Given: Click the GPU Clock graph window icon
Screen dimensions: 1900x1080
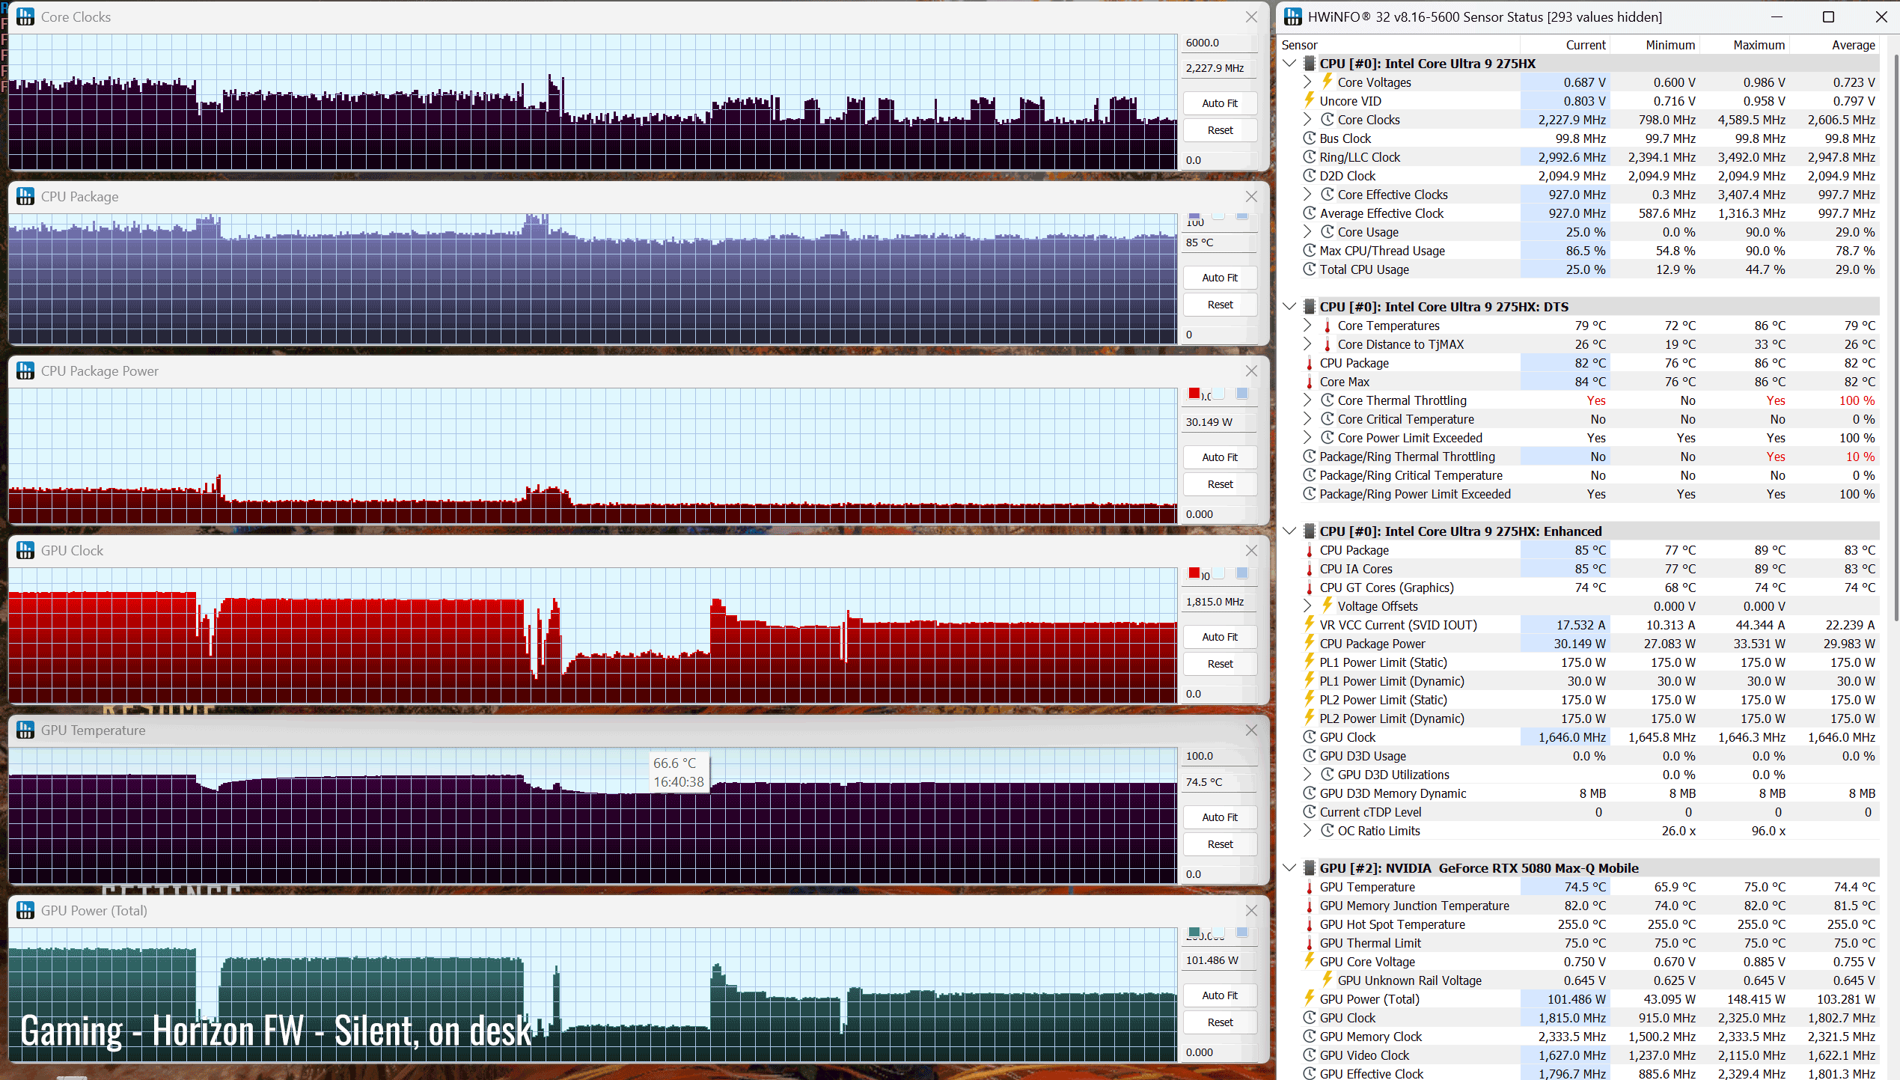Looking at the screenshot, I should tap(25, 550).
